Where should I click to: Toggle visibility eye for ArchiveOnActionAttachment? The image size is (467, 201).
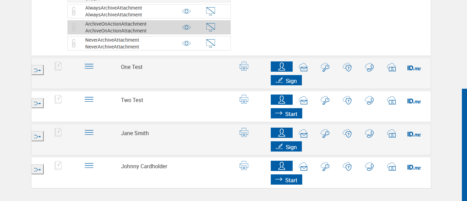pos(186,27)
